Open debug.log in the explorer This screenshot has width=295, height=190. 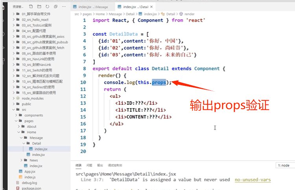[x=29, y=183]
